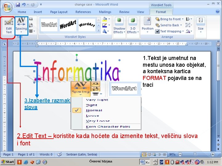This screenshot has height=166, width=222.
Task: Click the Redo icon
Action: (33, 5)
